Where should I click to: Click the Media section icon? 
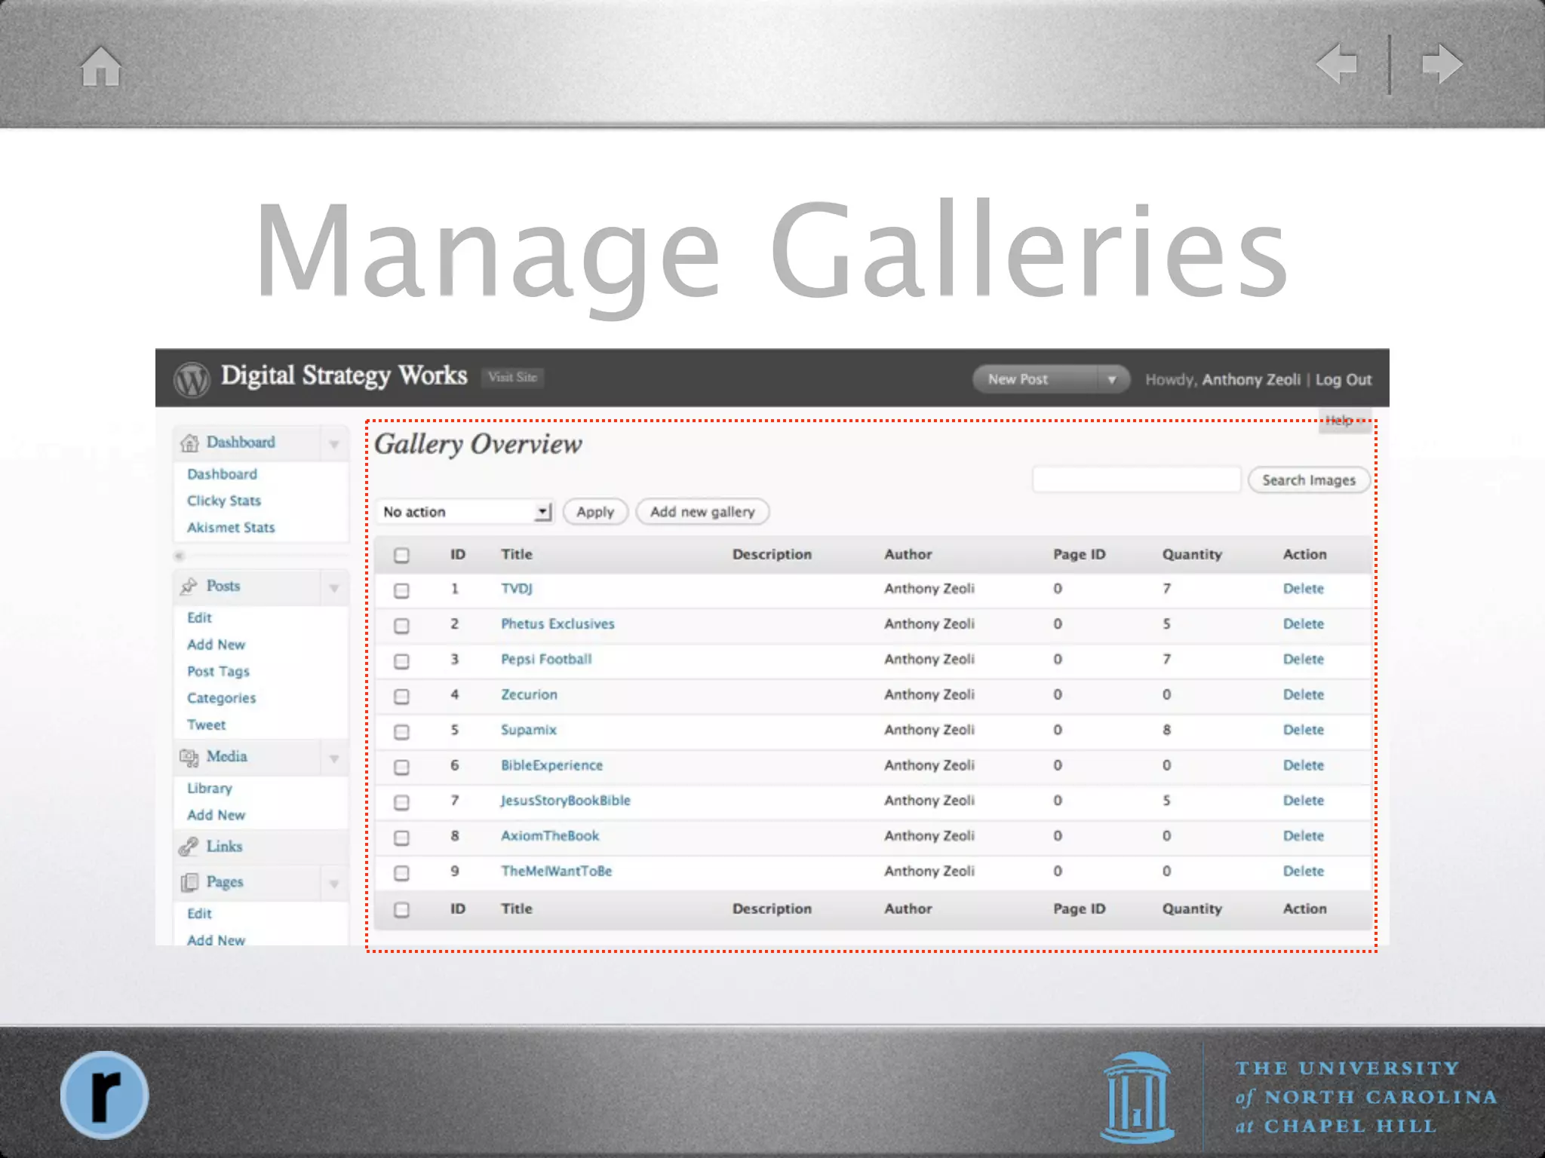(x=189, y=756)
